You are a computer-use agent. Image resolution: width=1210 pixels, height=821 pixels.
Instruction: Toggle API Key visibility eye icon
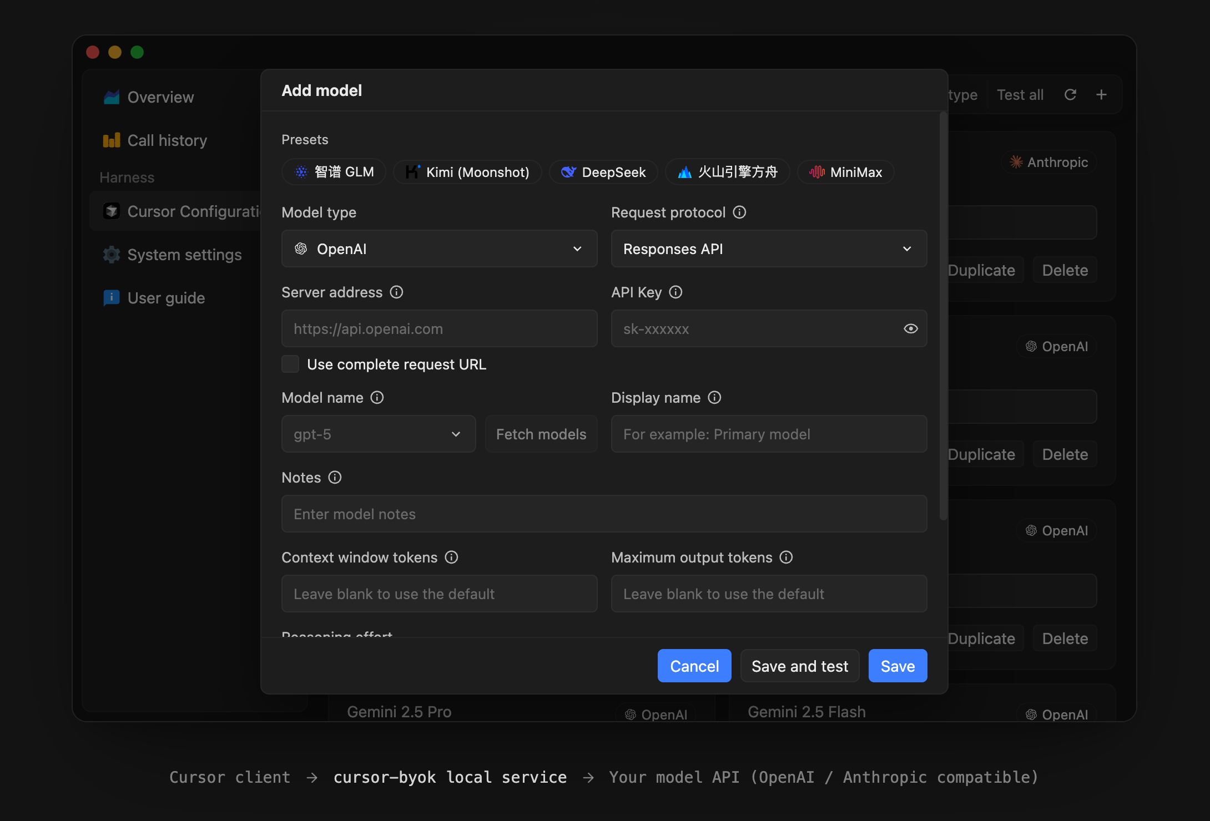910,328
